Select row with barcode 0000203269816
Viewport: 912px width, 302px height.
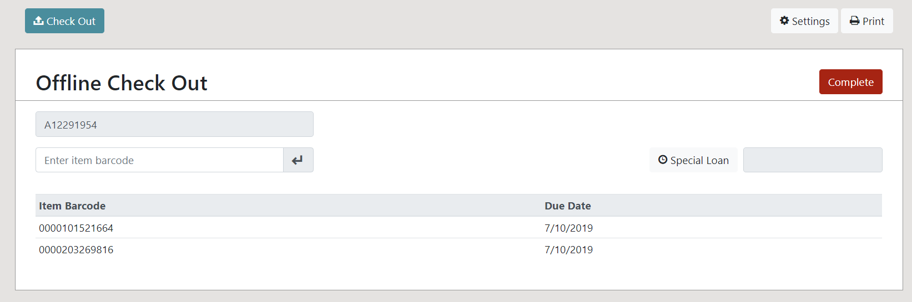click(x=458, y=249)
